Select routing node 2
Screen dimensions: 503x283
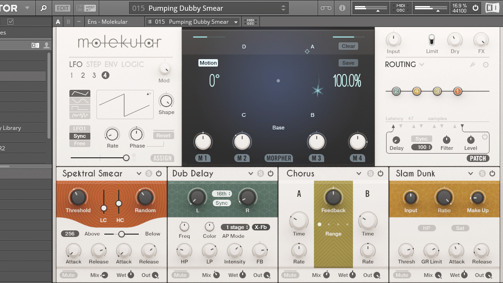[x=396, y=91]
